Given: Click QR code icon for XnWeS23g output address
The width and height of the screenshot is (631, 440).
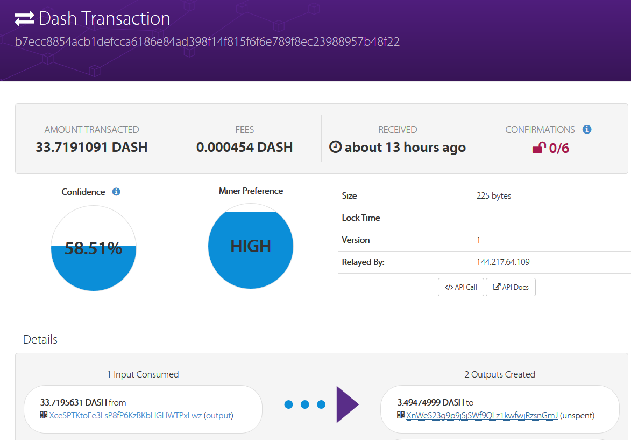Looking at the screenshot, I should pyautogui.click(x=400, y=415).
